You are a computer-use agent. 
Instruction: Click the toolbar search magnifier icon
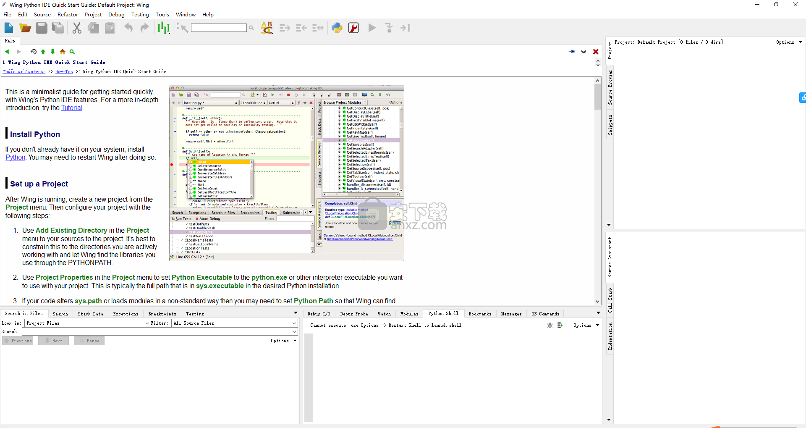coord(251,28)
